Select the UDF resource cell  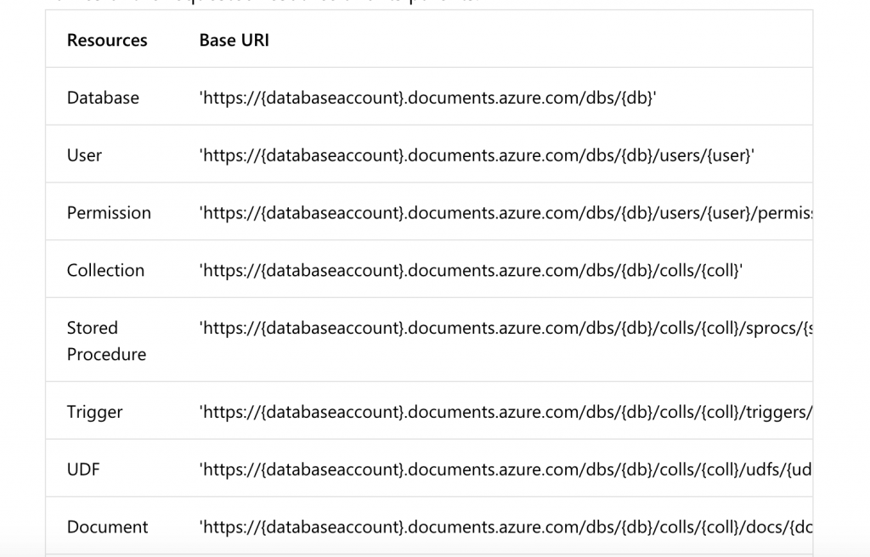(x=83, y=470)
